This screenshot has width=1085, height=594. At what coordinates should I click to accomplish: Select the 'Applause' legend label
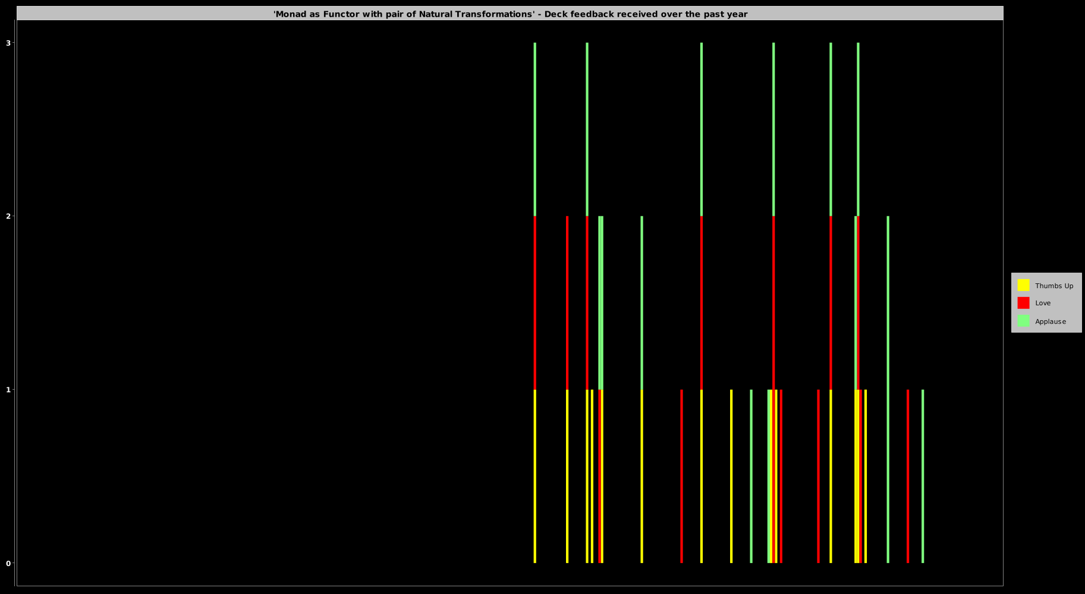click(1051, 321)
